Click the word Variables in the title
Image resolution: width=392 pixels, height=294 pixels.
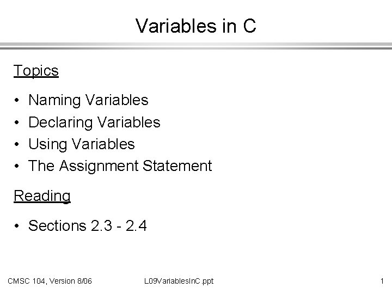[176, 26]
